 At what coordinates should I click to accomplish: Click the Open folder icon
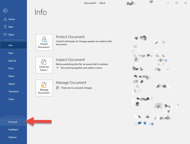pyautogui.click(x=5, y=34)
